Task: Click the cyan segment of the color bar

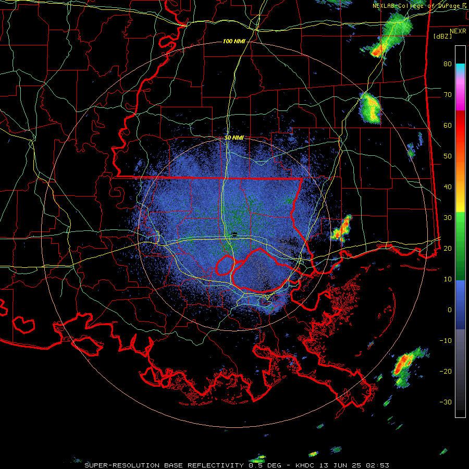Action: click(460, 68)
